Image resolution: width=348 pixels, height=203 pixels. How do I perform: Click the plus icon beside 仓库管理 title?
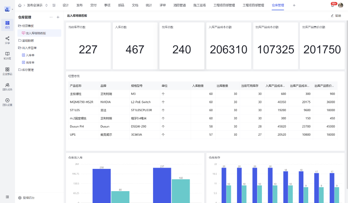click(x=58, y=17)
